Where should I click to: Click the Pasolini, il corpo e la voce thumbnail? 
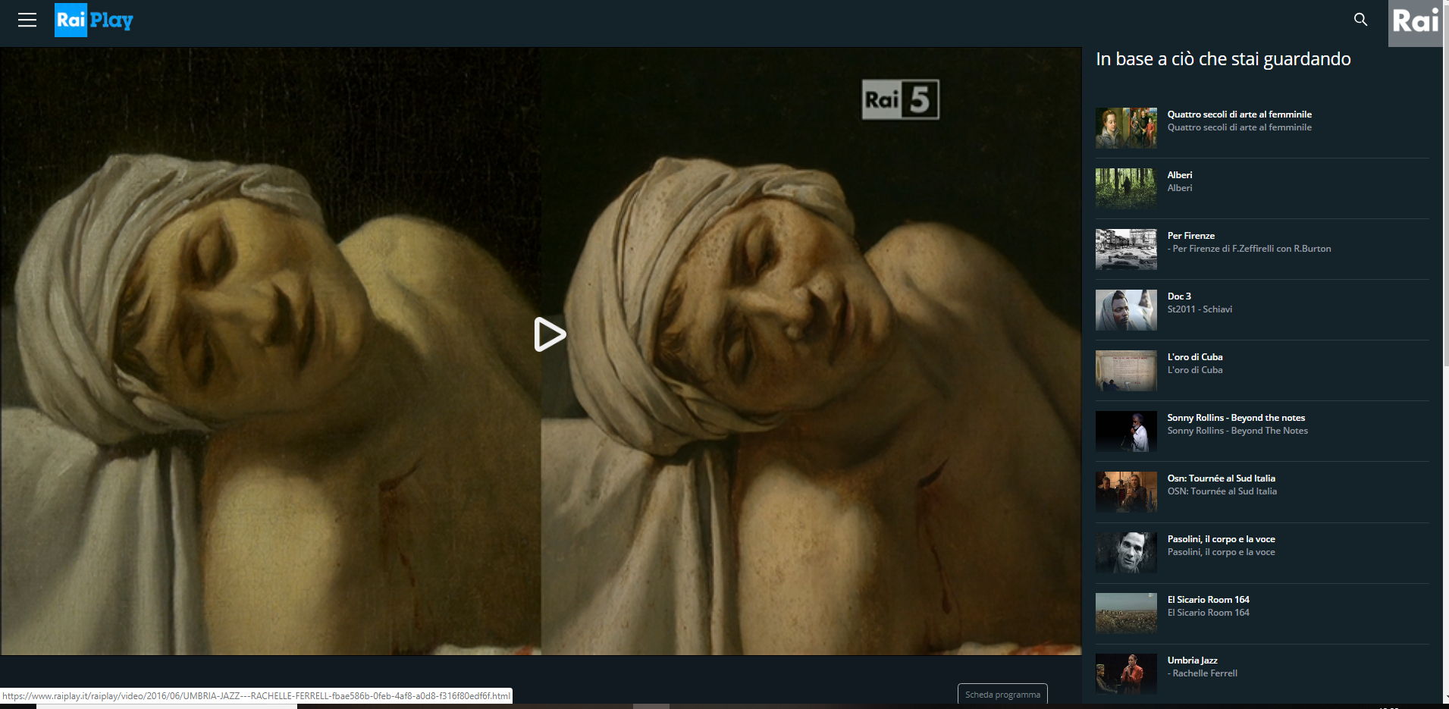click(1126, 552)
